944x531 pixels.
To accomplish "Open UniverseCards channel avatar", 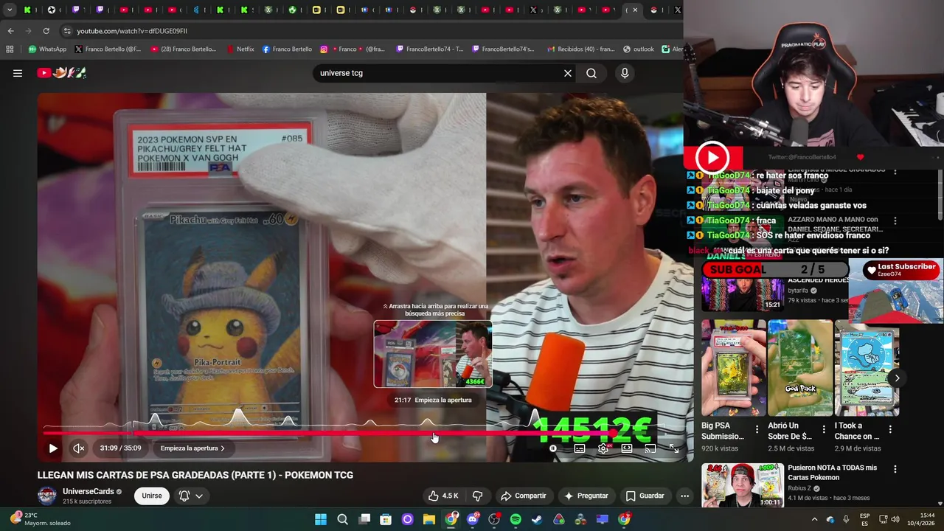I will coord(47,496).
